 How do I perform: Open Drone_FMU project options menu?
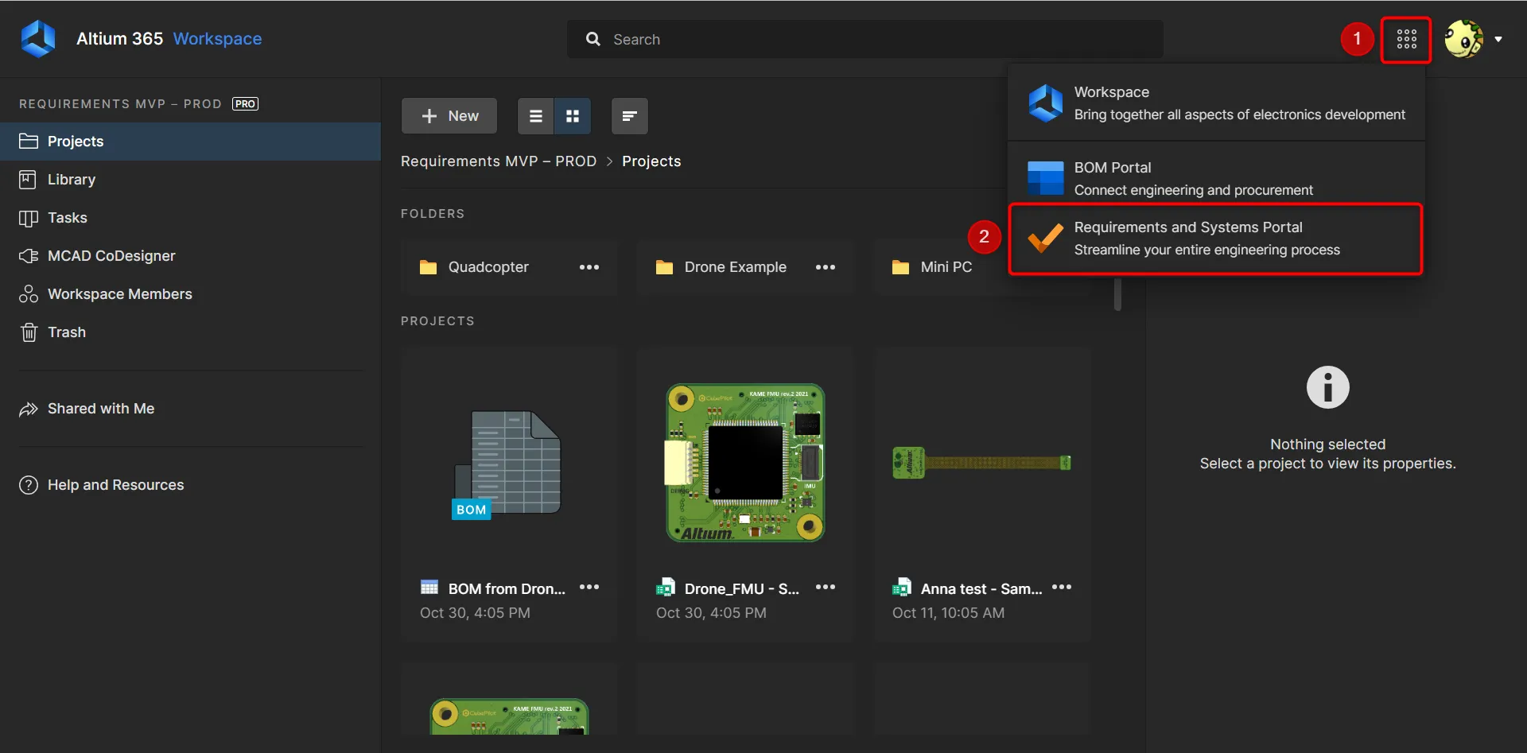click(x=826, y=588)
